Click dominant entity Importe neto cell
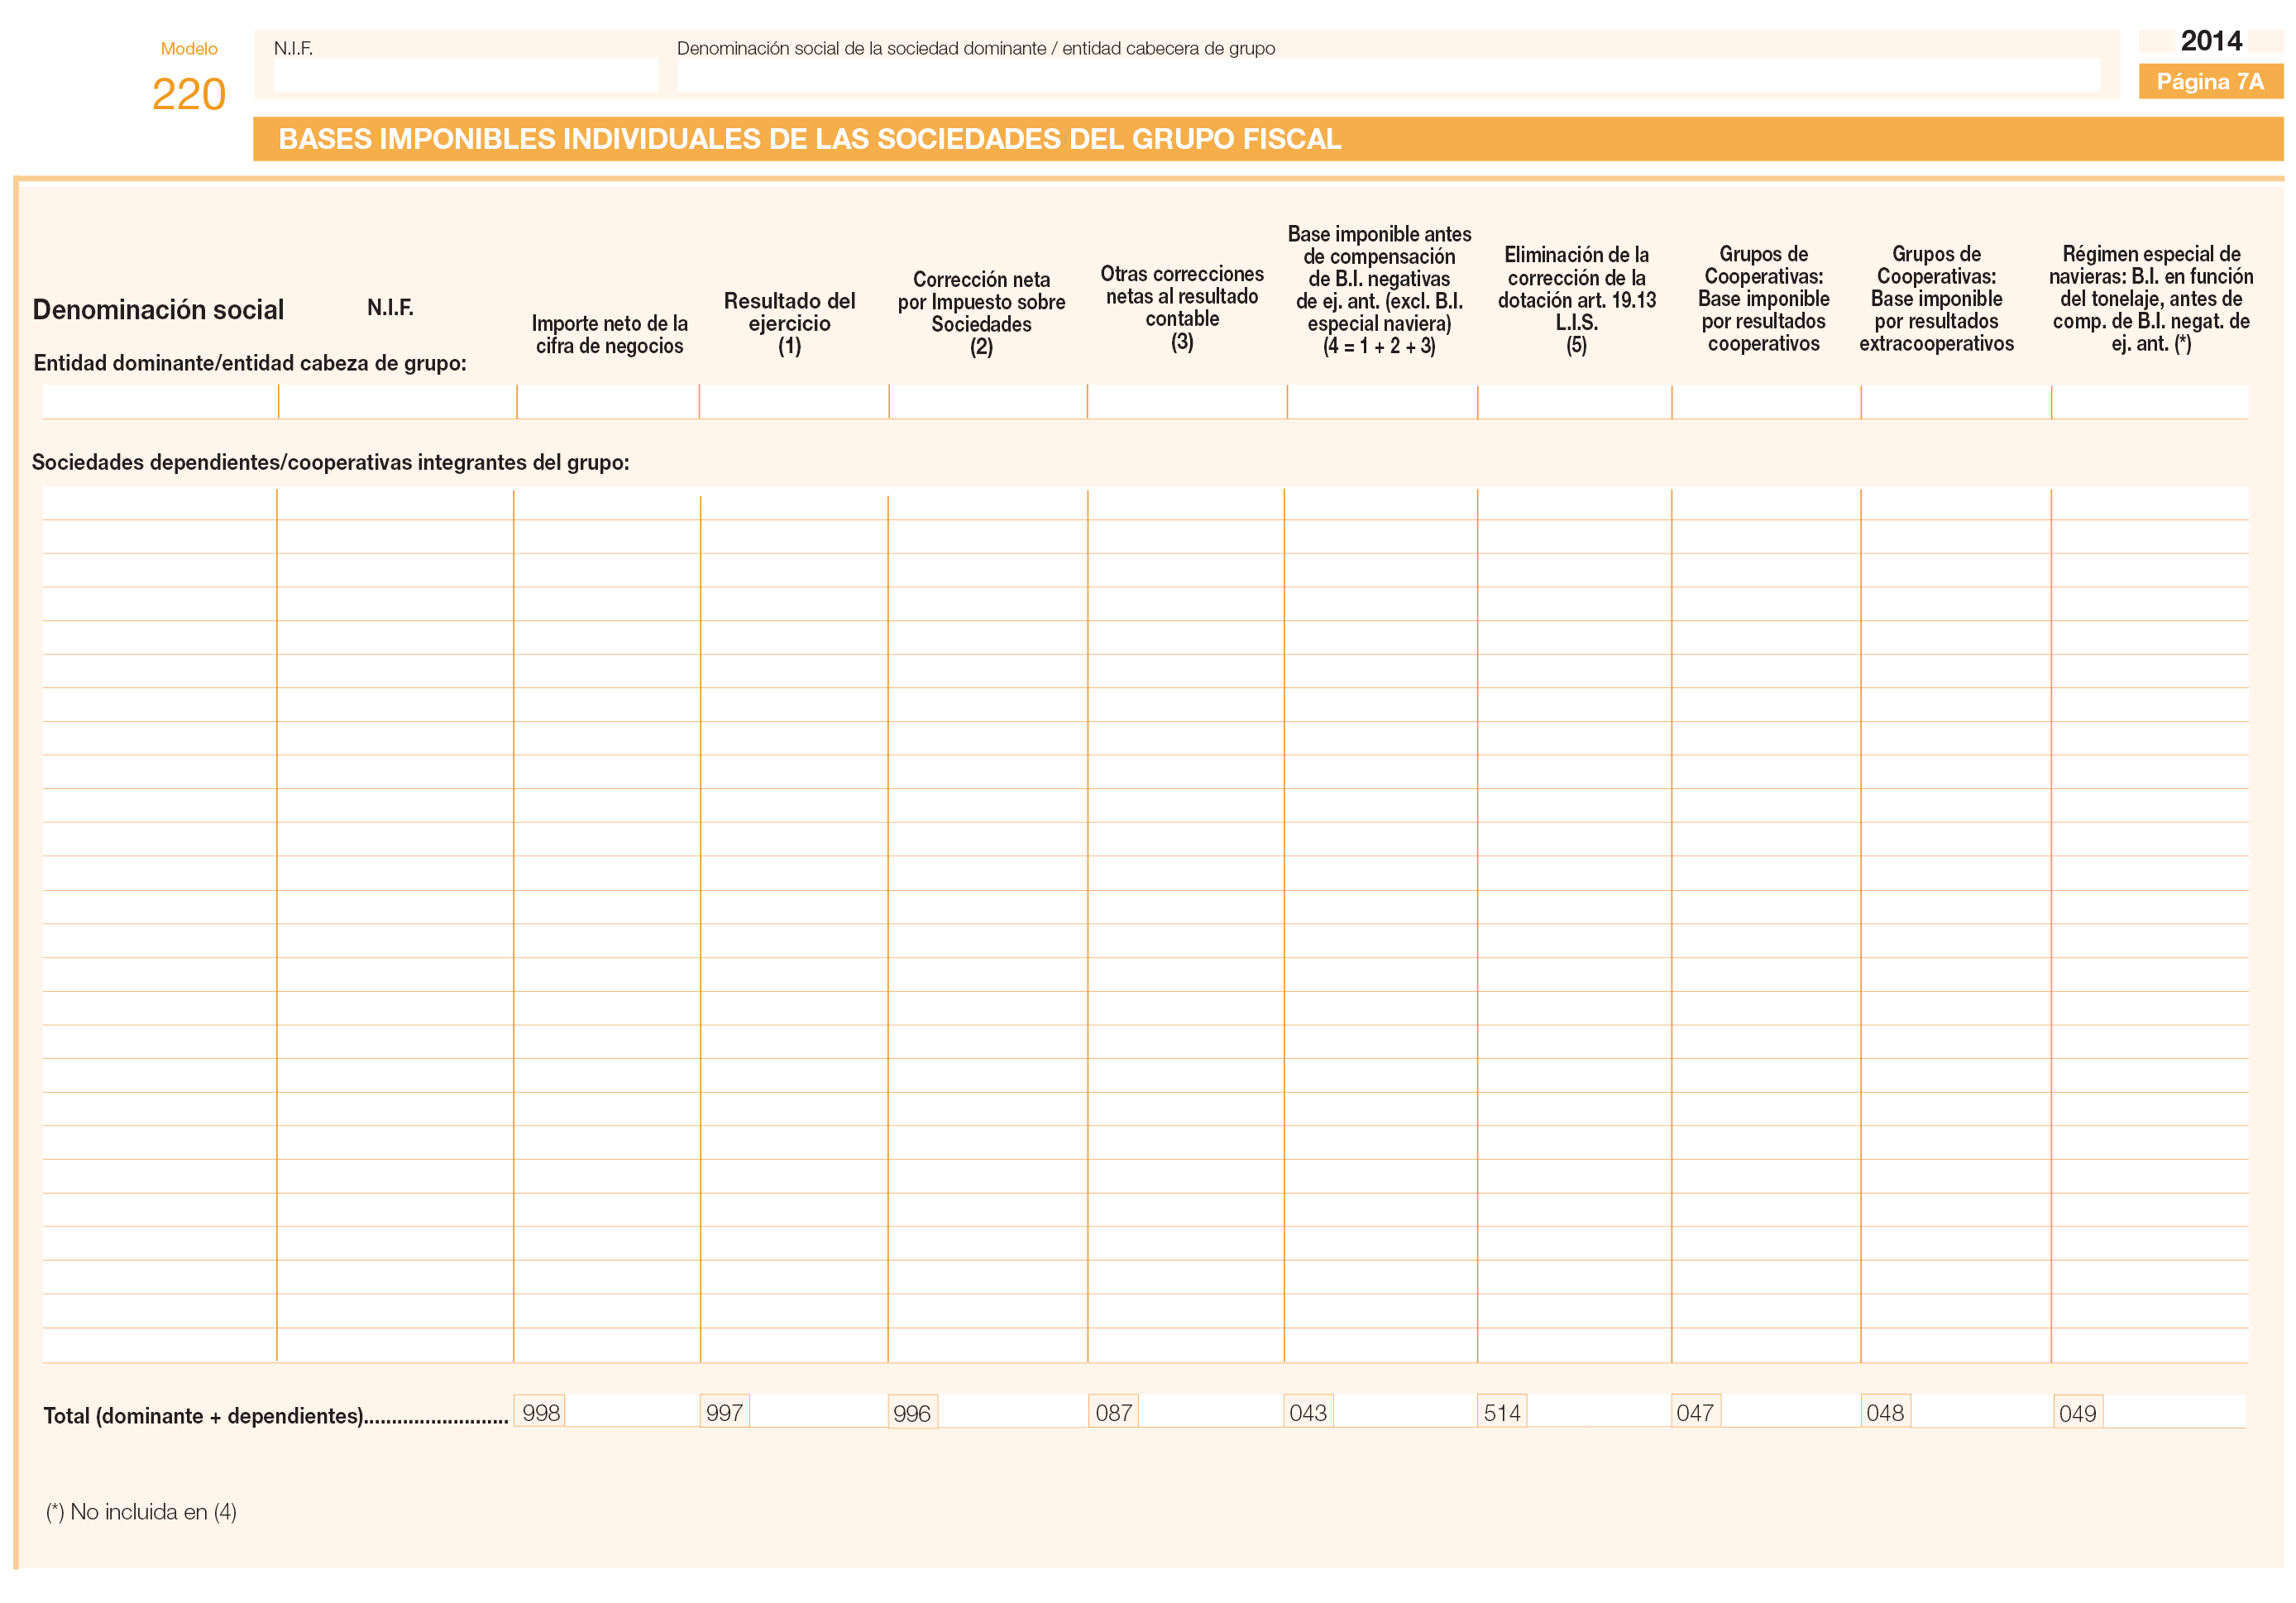Viewport: 2296px width, 1603px height. [608, 401]
